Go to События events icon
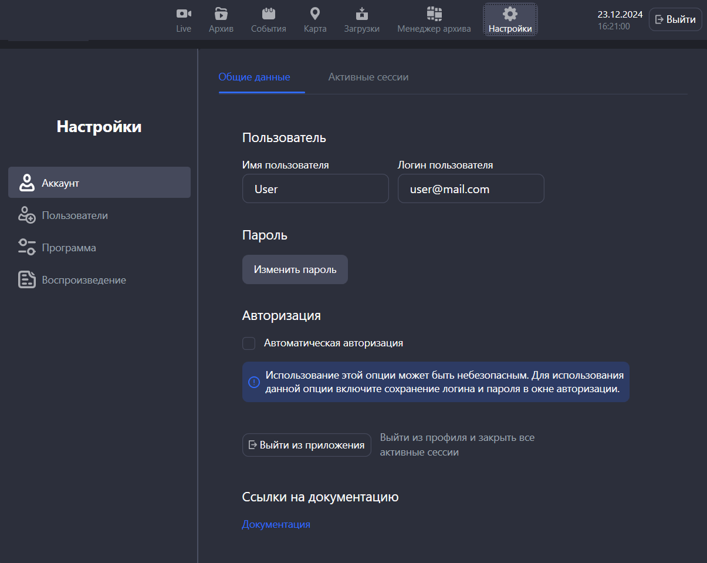 coord(268,14)
